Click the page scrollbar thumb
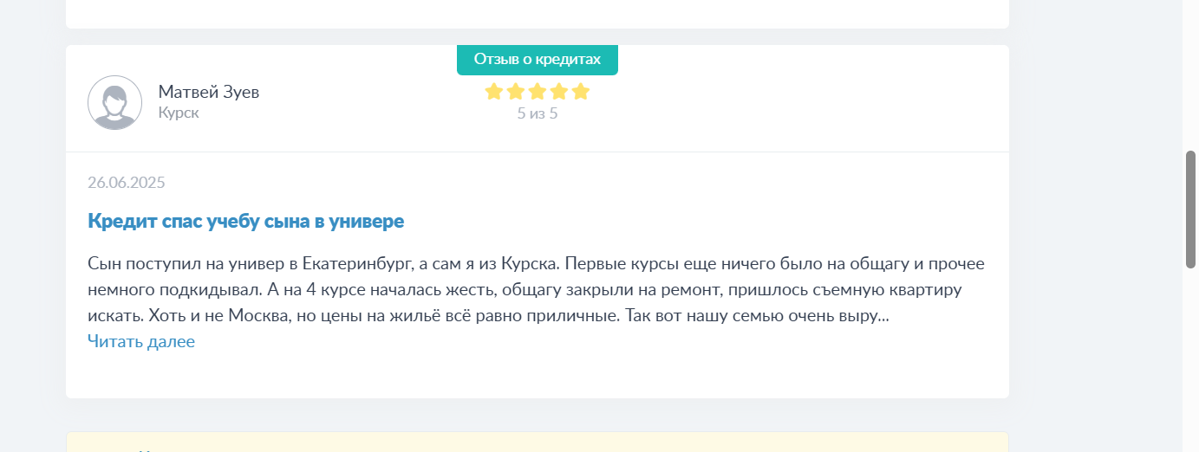Screen dimensions: 1199x452 [1191, 210]
